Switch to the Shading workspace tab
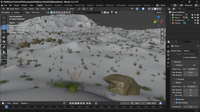The image size is (200, 112). pyautogui.click(x=90, y=5)
